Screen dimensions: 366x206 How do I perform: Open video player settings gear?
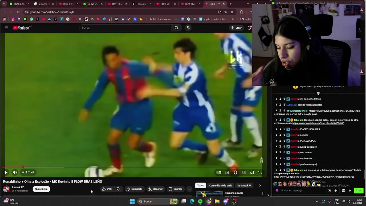235,172
